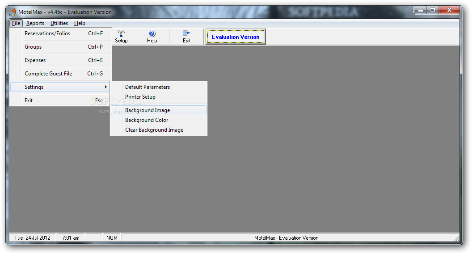Image resolution: width=472 pixels, height=254 pixels.
Task: Click the resize grip at status bar corner
Action: click(457, 239)
